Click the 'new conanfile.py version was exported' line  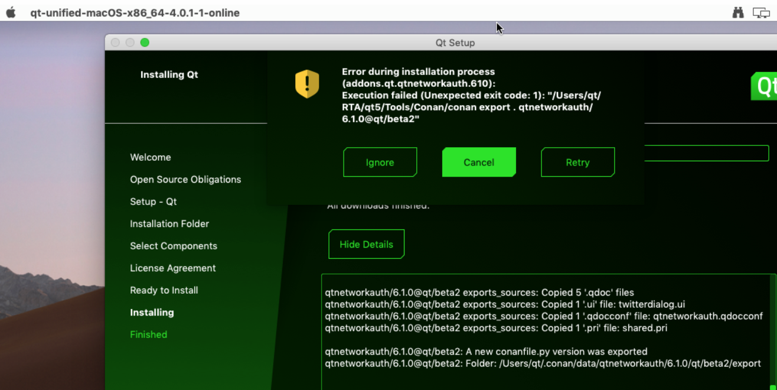click(486, 352)
